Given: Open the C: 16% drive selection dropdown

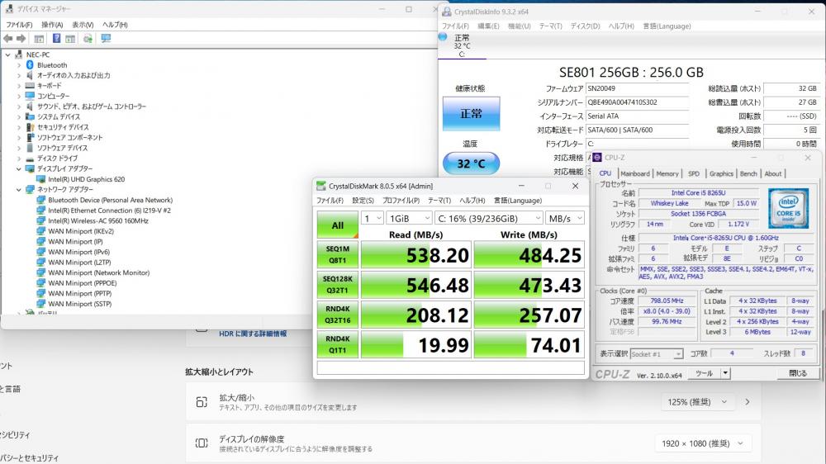Looking at the screenshot, I should tap(488, 218).
